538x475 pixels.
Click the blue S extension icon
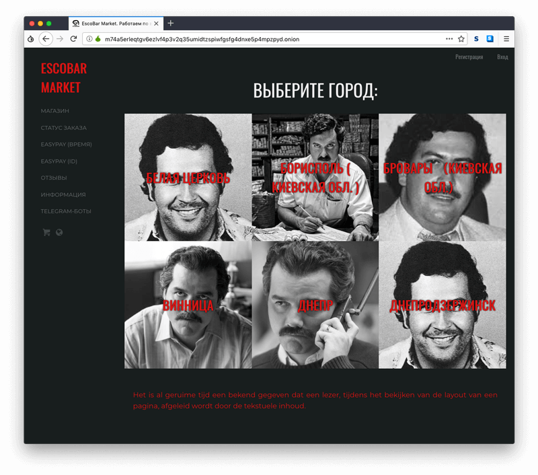[x=476, y=39]
